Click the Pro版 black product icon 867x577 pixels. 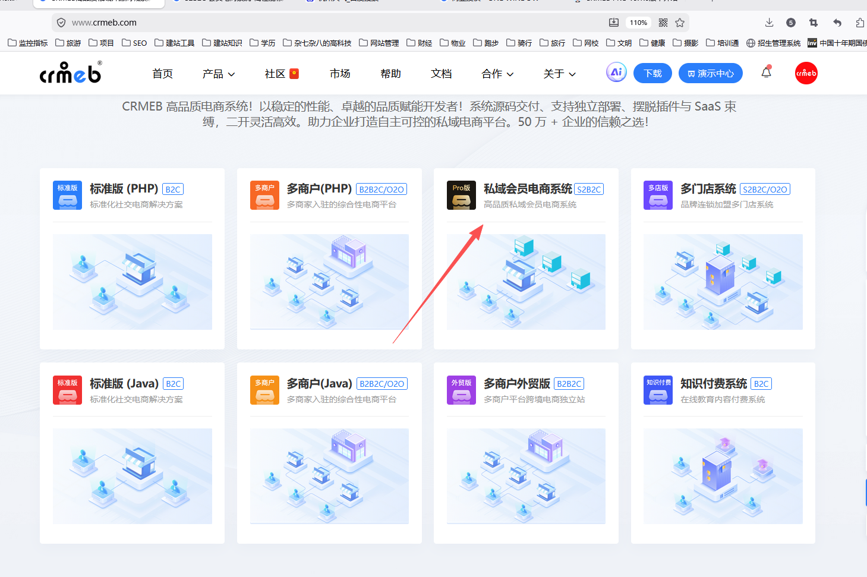pyautogui.click(x=461, y=196)
